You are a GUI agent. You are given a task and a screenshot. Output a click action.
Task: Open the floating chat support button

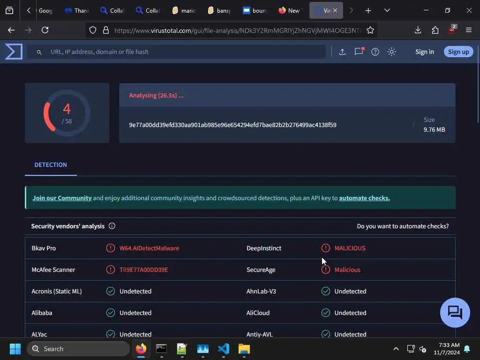coord(455,313)
